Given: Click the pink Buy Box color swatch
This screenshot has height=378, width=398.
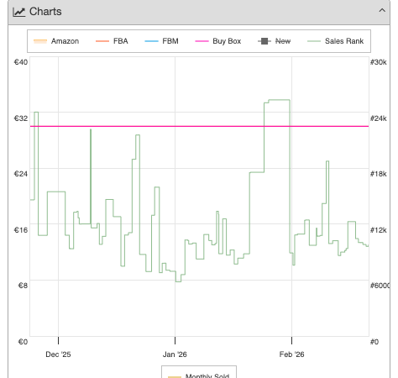Looking at the screenshot, I should (202, 41).
